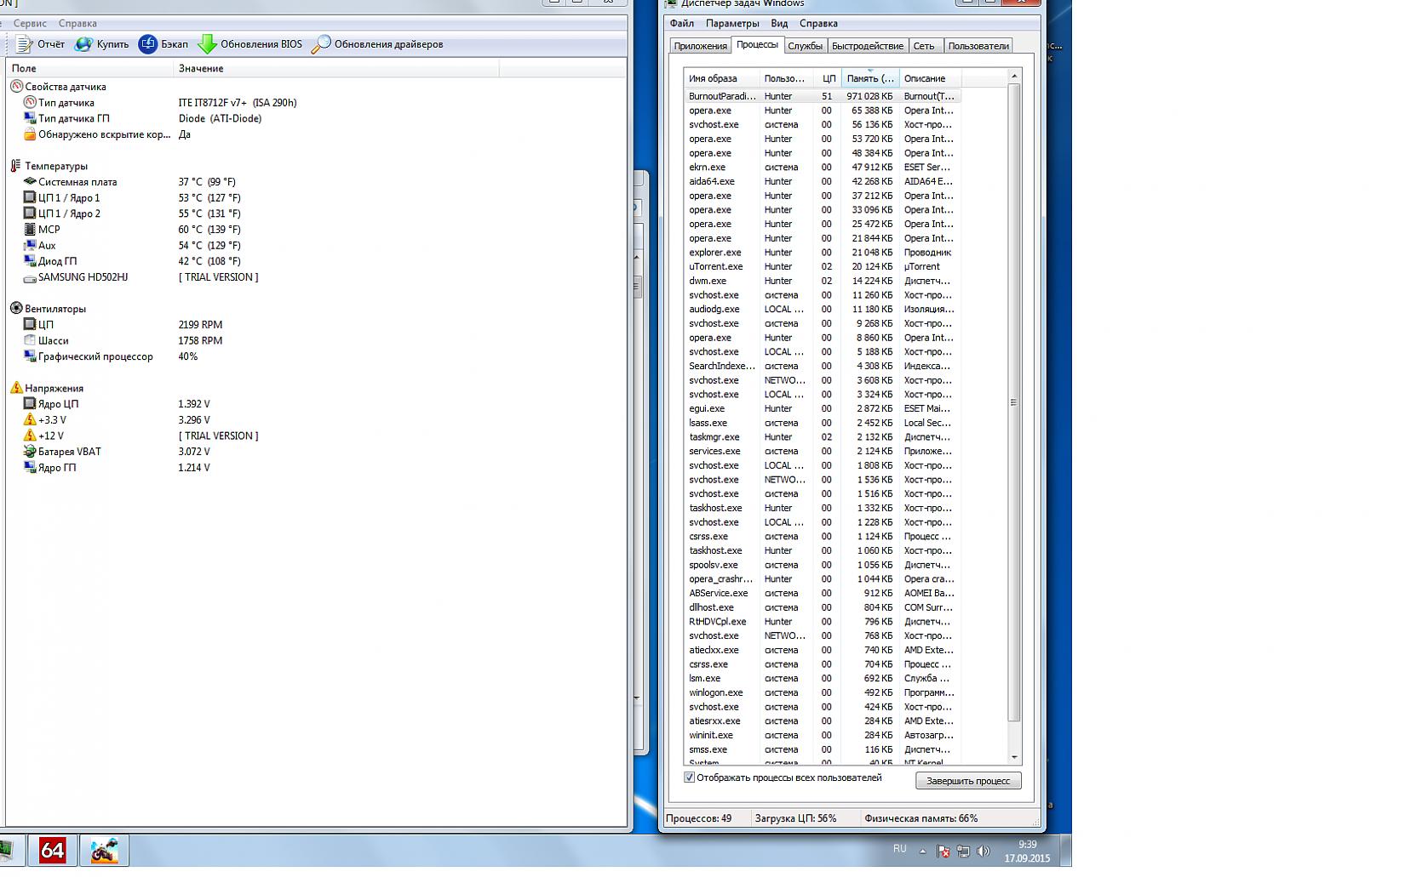Switch to the Приложения tab
Viewport: 1405px width, 877px height.
[700, 46]
